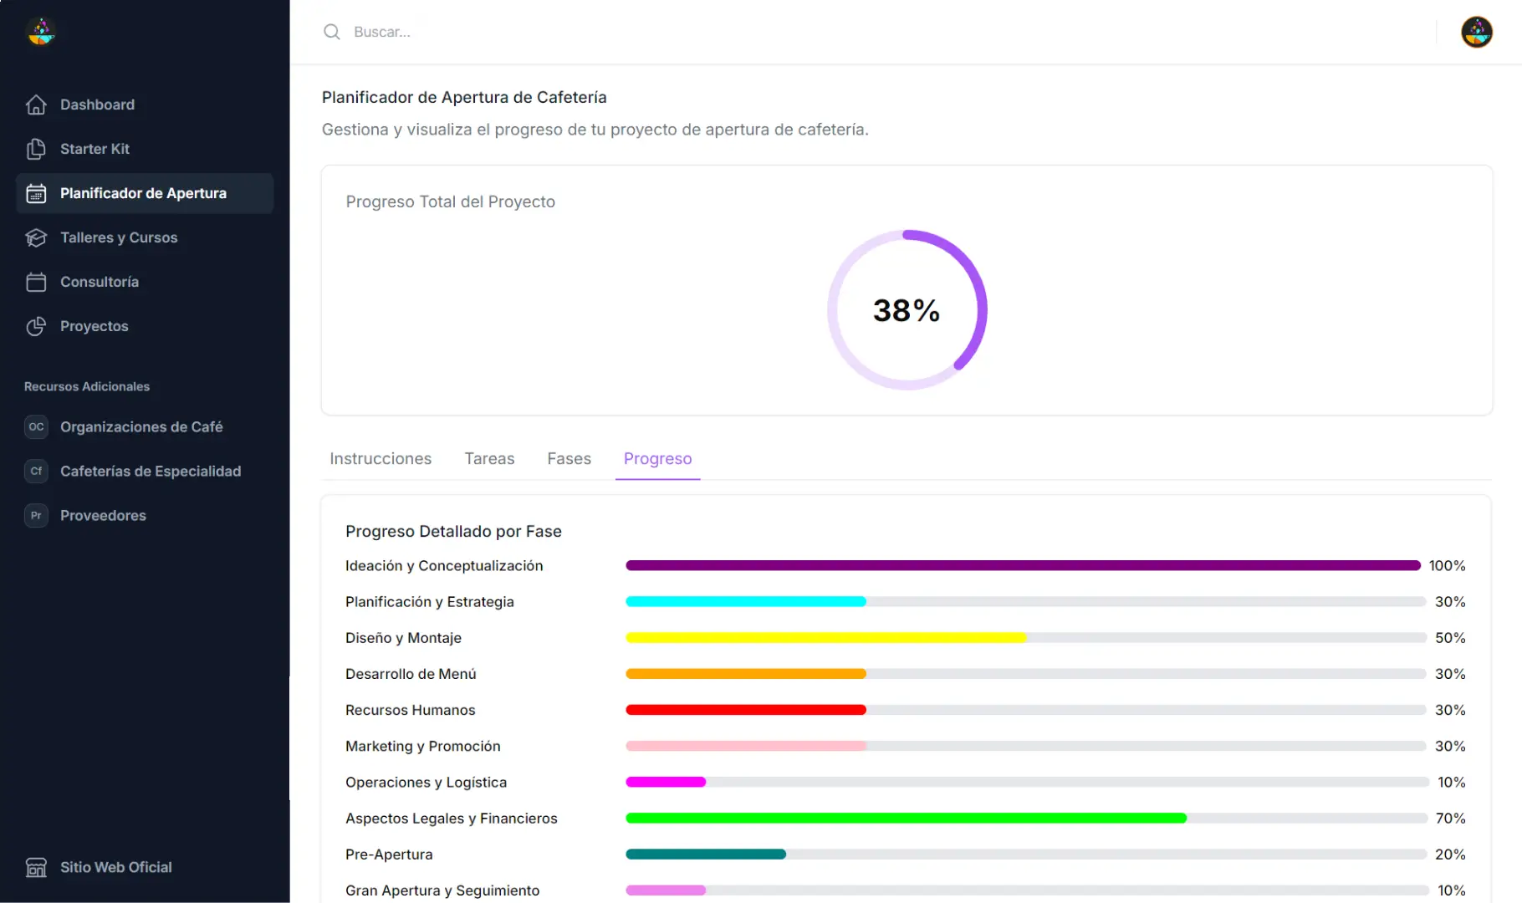
Task: Click the search magnifier icon
Action: (x=332, y=32)
